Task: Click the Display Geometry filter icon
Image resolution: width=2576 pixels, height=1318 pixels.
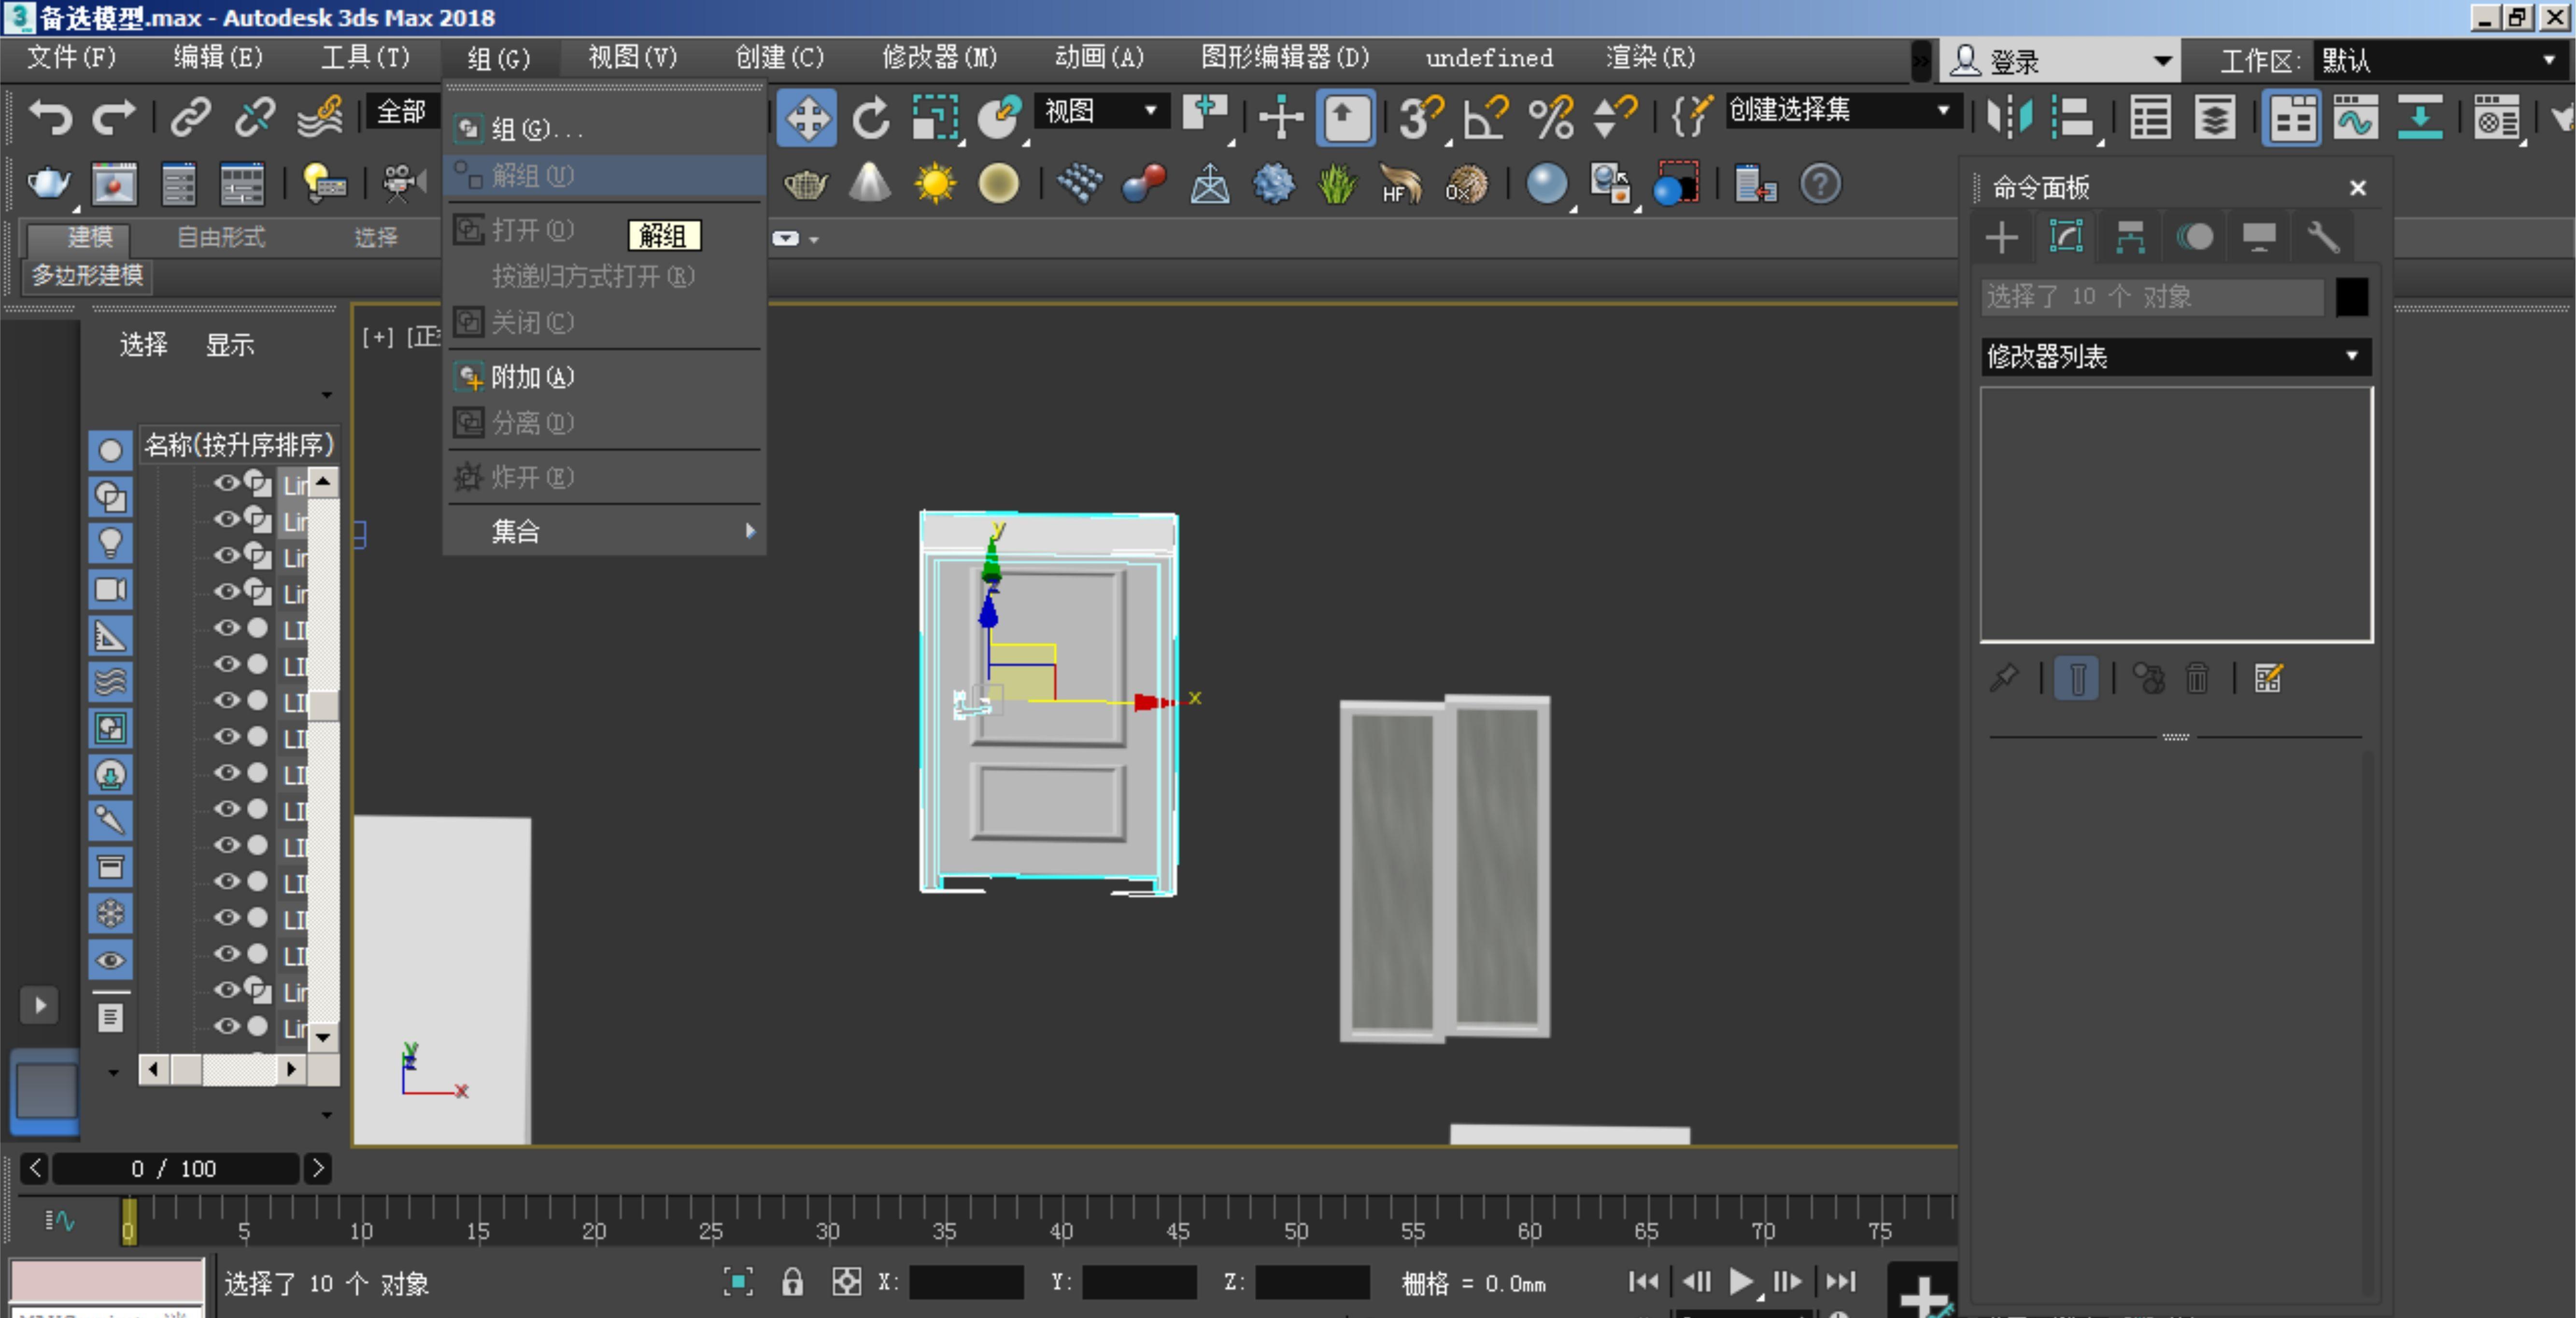Action: [x=110, y=451]
